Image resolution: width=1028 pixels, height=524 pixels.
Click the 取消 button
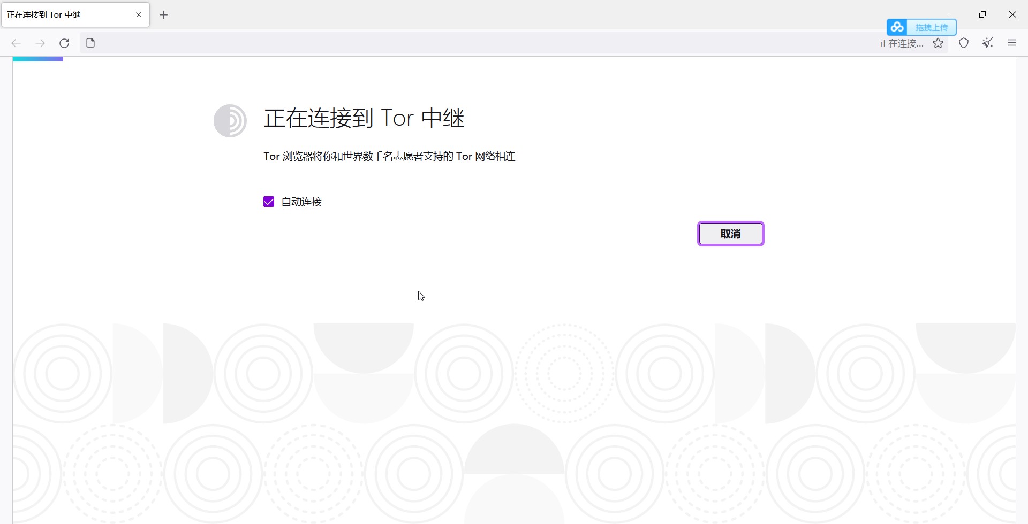coord(731,234)
